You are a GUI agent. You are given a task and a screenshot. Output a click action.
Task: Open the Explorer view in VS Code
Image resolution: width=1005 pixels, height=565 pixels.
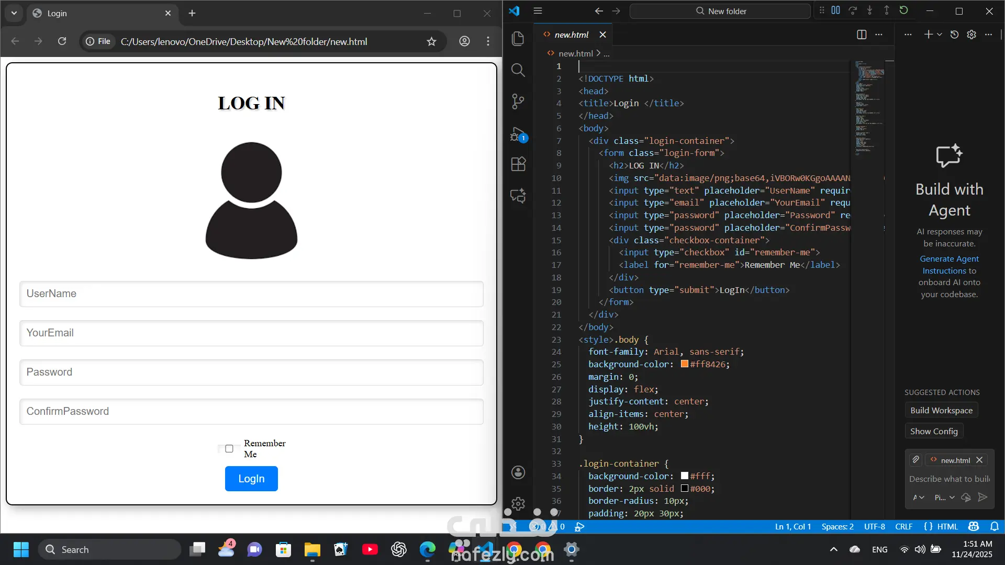click(518, 38)
